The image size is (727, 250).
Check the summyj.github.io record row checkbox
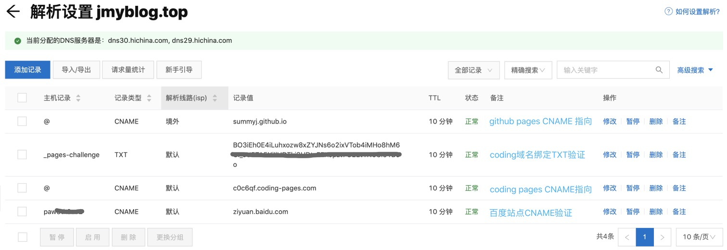(22, 122)
